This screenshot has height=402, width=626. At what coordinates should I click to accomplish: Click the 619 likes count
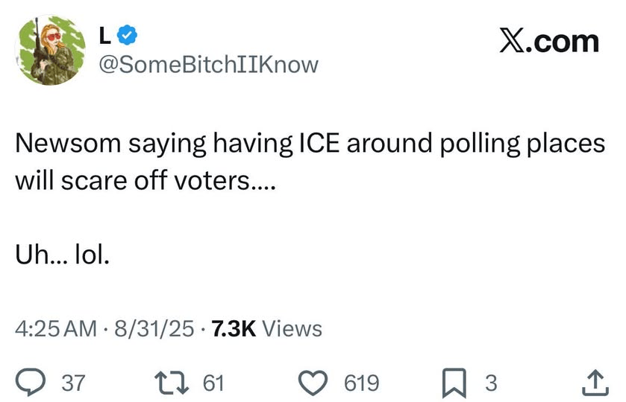(x=361, y=383)
